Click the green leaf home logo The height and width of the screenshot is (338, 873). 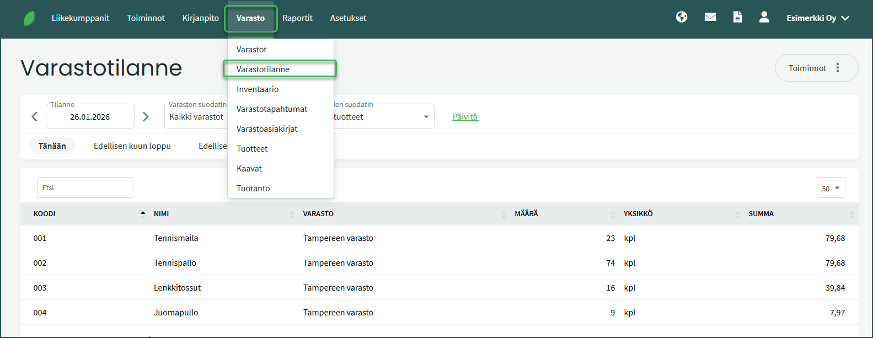(x=30, y=18)
